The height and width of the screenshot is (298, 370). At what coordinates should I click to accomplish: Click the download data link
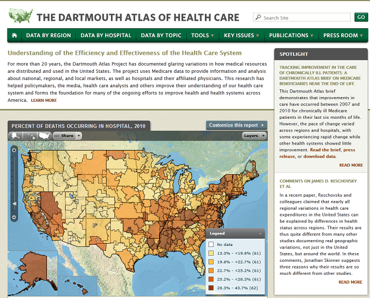point(319,156)
